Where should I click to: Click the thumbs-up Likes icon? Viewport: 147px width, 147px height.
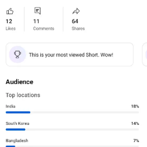tap(10, 11)
